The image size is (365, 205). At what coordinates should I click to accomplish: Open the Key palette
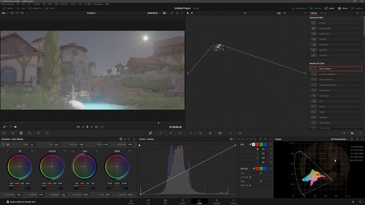point(220,133)
